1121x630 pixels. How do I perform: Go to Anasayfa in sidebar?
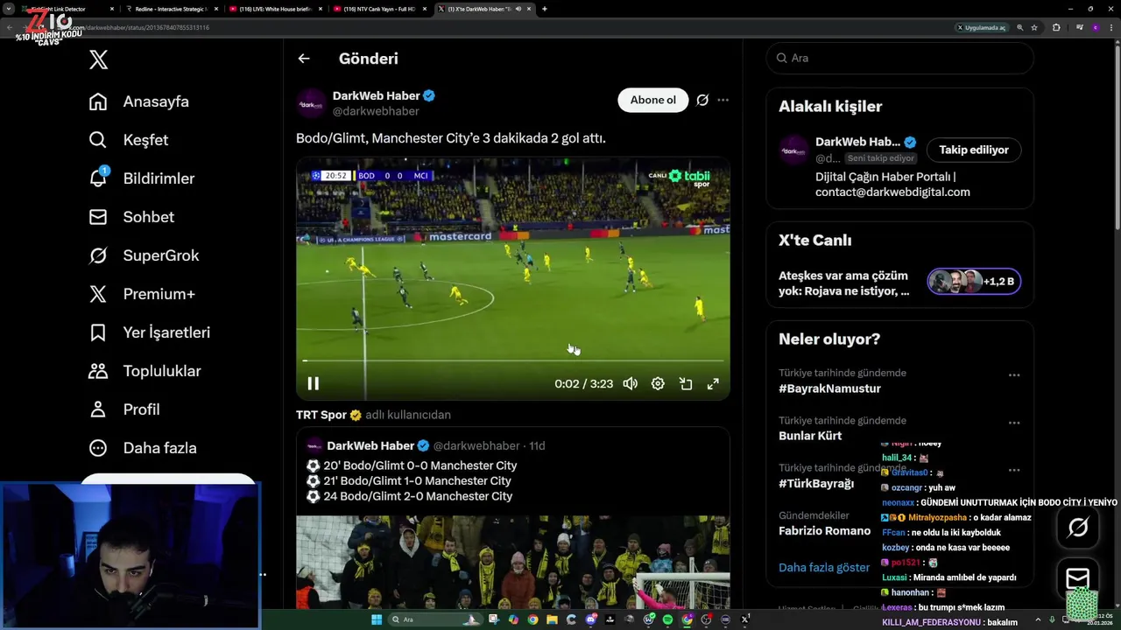139,101
